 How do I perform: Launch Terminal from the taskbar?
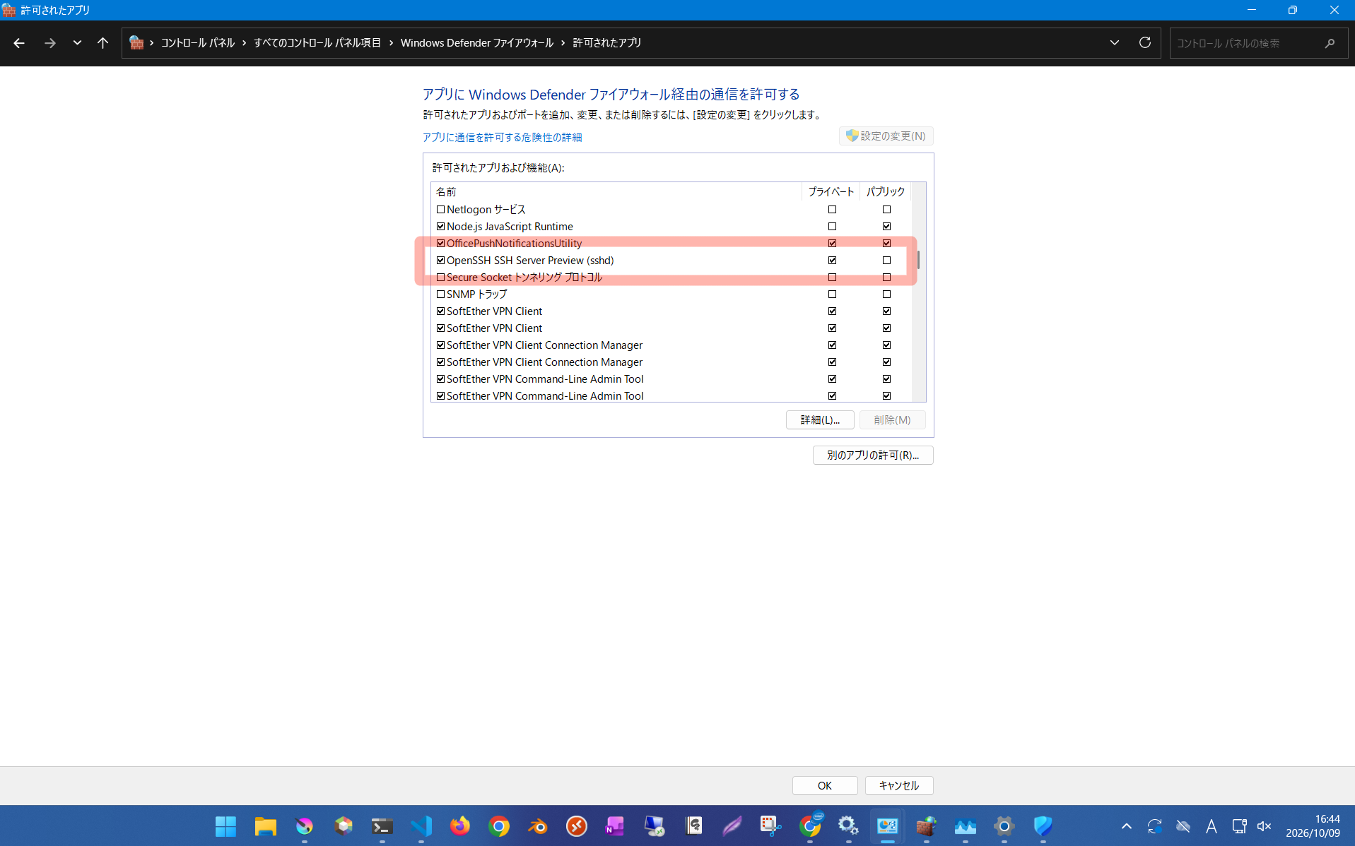382,826
